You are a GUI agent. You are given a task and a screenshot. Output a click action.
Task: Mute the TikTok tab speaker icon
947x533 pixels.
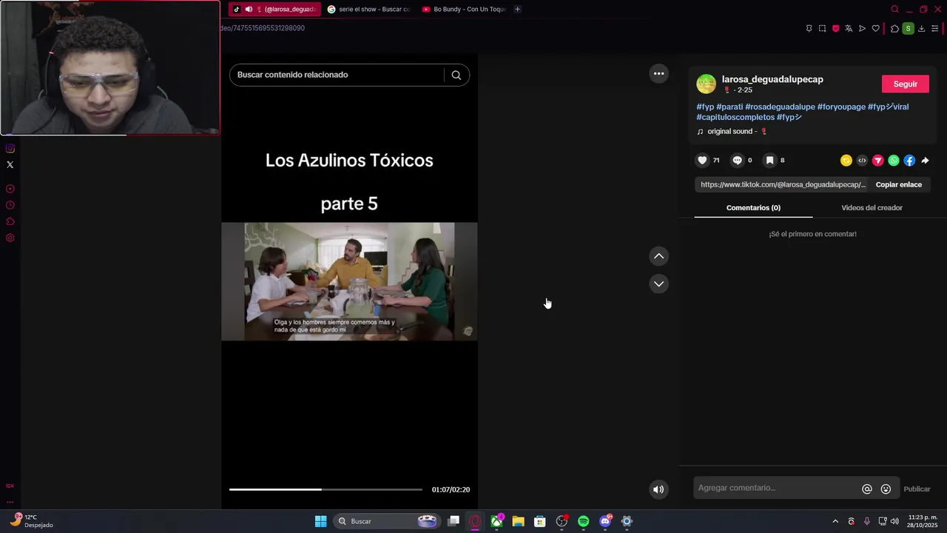pos(249,9)
